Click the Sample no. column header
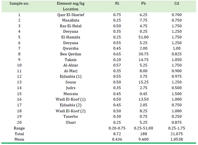 point(19,3)
